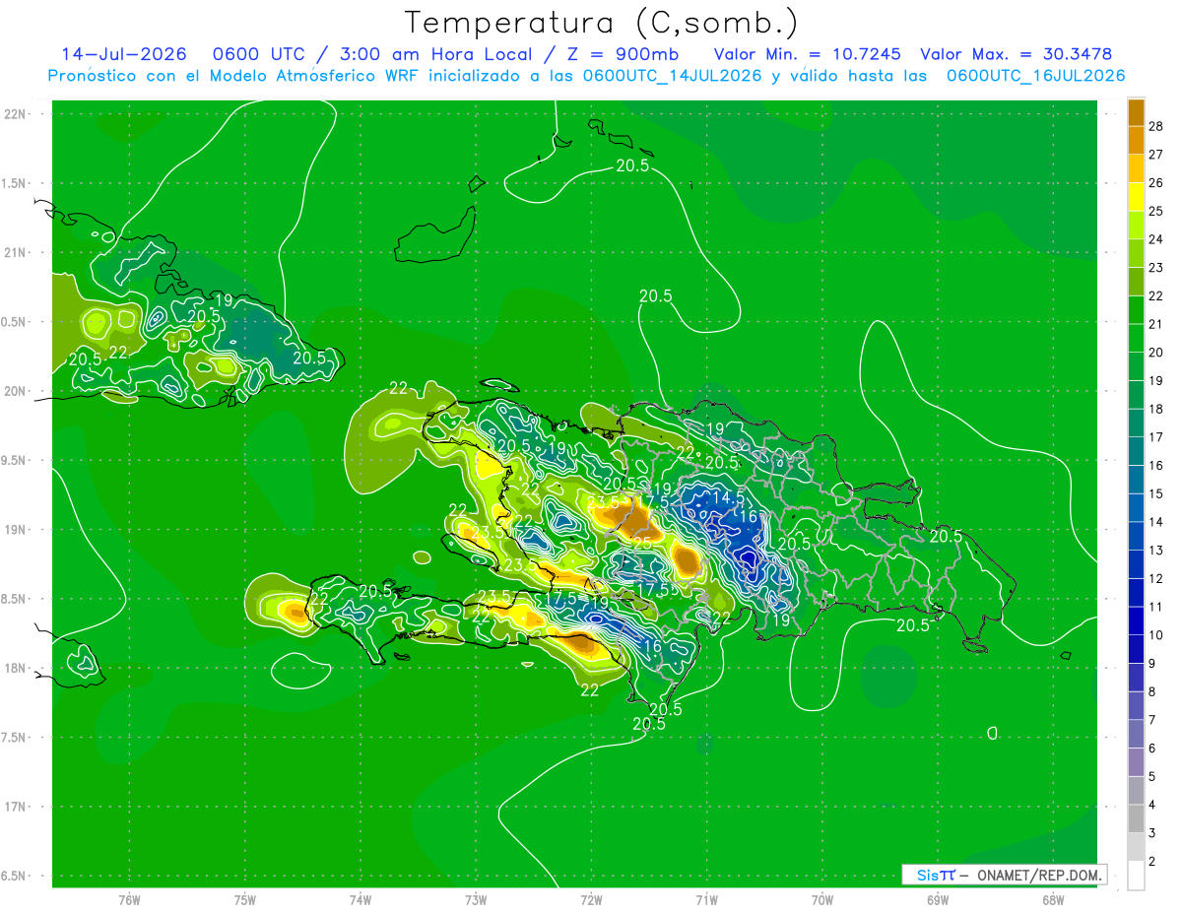The width and height of the screenshot is (1182, 913).
Task: Click the "72W" longitude axis label
Action: [592, 900]
